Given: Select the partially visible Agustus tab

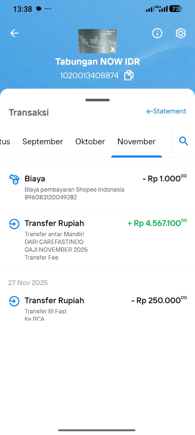Looking at the screenshot, I should (5, 142).
